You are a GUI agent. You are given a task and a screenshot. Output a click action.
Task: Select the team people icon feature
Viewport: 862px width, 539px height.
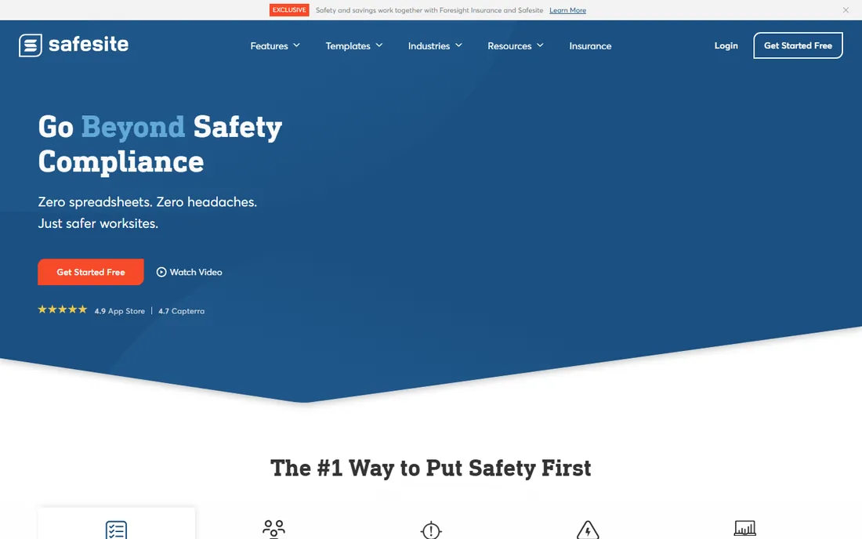(x=273, y=529)
